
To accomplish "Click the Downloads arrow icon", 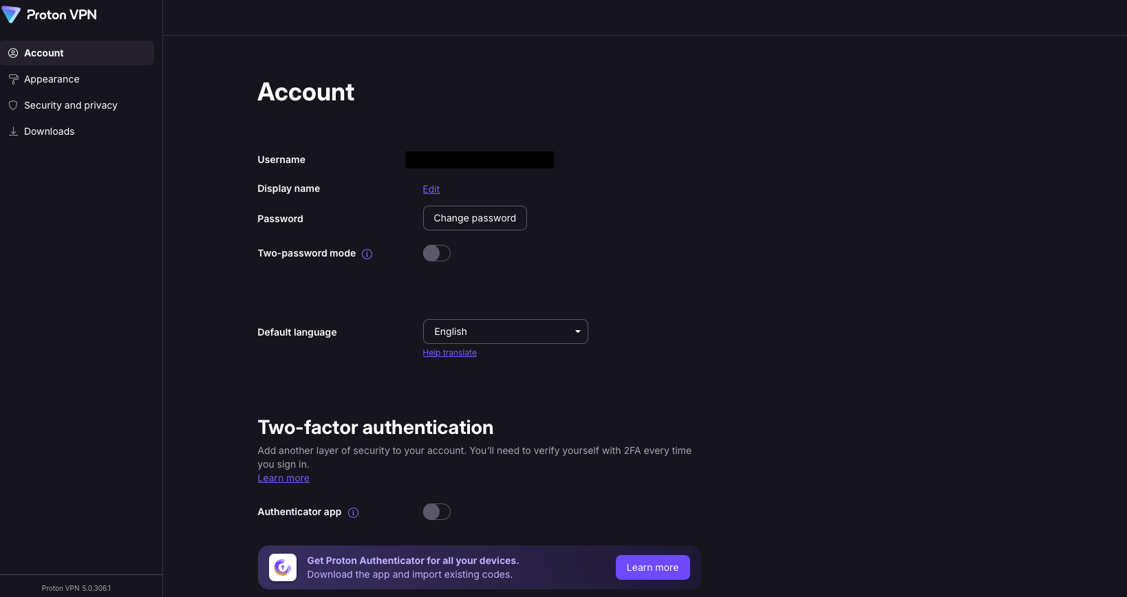I will coord(13,131).
